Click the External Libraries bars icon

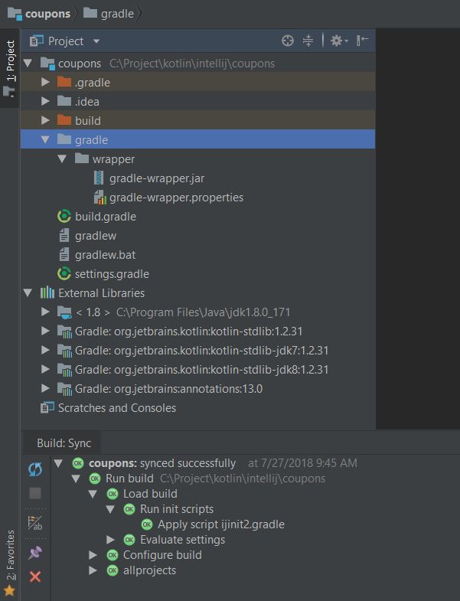[47, 292]
